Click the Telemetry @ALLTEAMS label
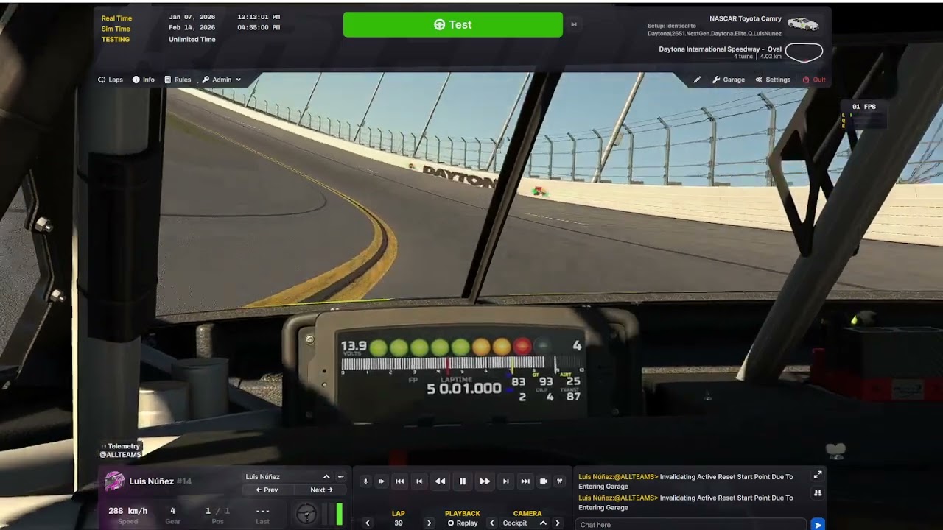 pos(120,451)
